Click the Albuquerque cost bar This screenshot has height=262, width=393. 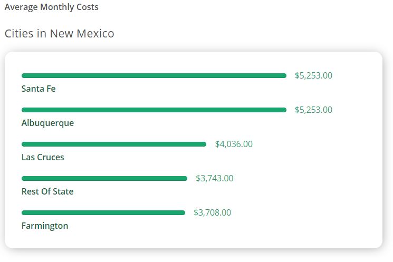pyautogui.click(x=154, y=110)
